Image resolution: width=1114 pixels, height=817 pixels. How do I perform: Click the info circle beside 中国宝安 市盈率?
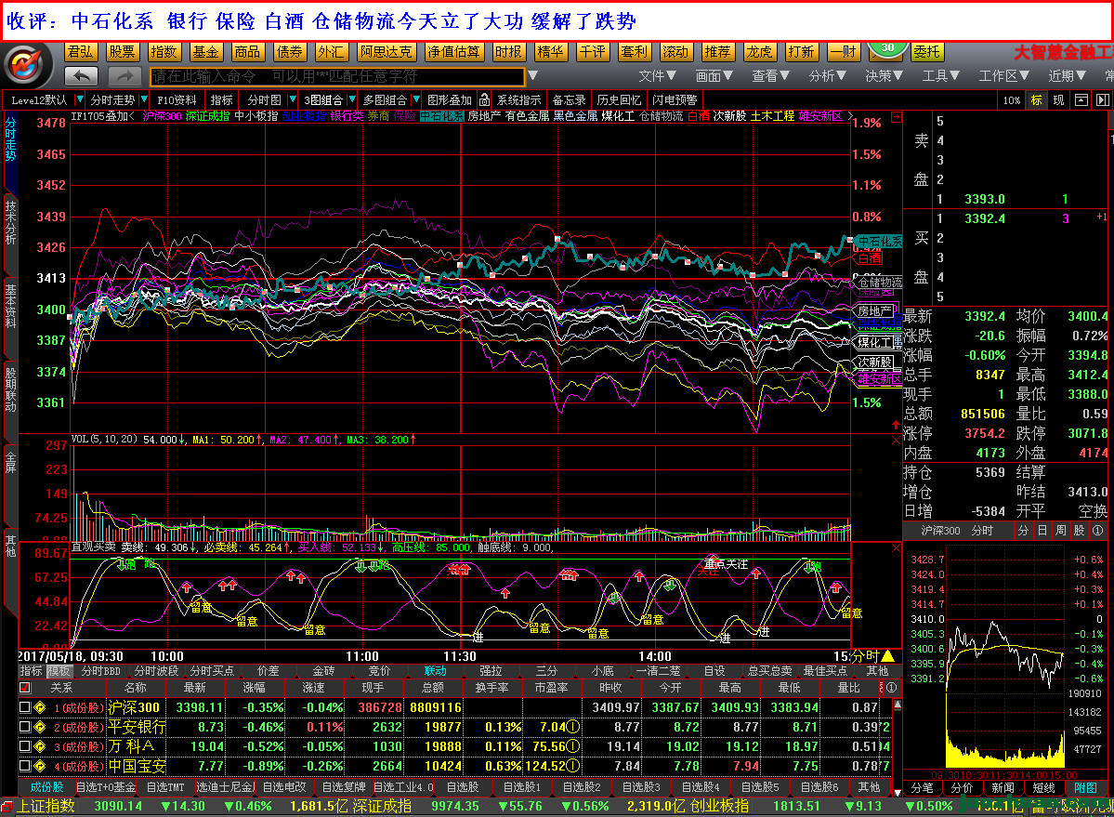point(572,767)
